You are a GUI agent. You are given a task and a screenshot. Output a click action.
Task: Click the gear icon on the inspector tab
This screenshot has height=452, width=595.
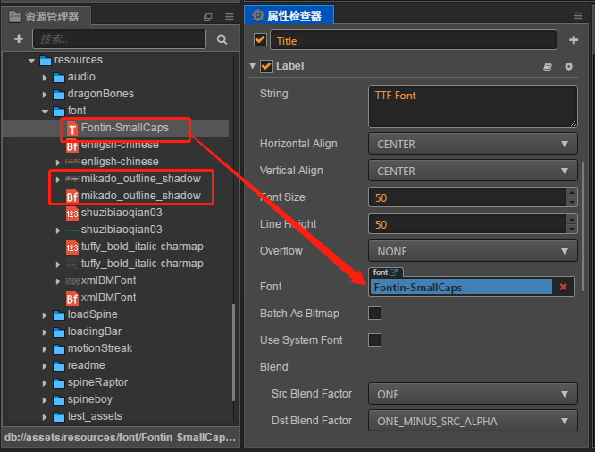coord(258,15)
